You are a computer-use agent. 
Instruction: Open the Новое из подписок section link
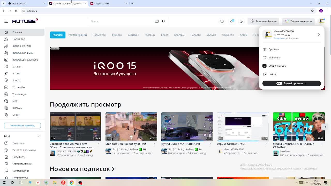point(82,169)
